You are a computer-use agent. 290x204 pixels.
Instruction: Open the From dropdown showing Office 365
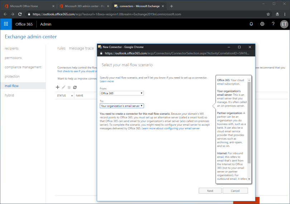122,93
